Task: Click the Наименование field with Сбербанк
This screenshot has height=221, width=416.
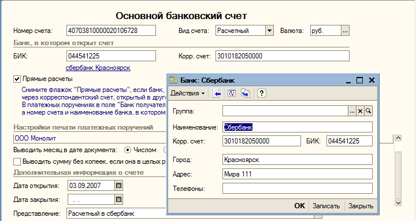Action: click(x=298, y=127)
